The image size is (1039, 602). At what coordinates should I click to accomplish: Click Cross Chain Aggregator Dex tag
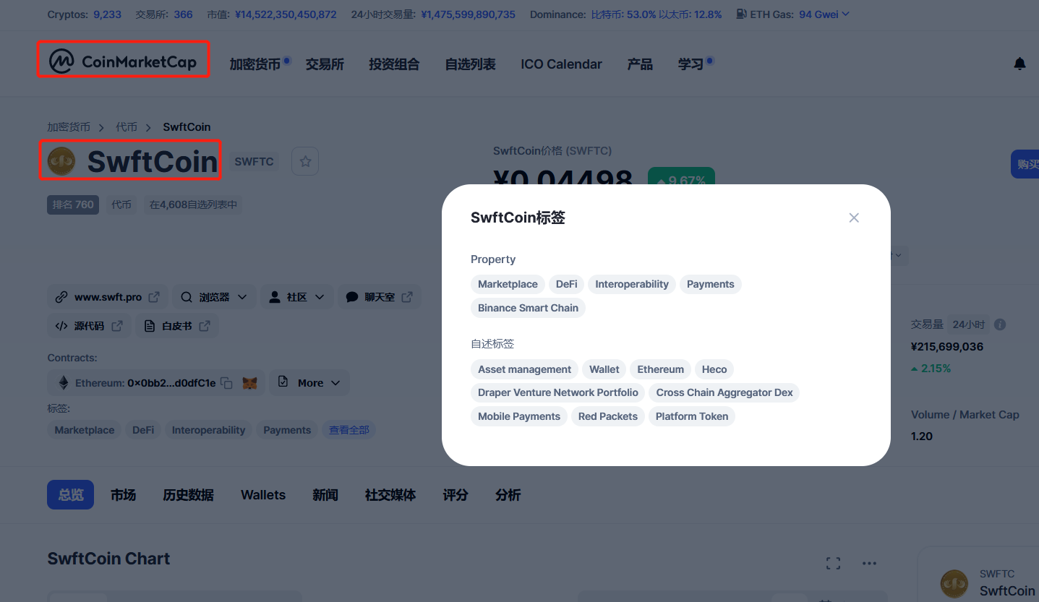pos(724,392)
